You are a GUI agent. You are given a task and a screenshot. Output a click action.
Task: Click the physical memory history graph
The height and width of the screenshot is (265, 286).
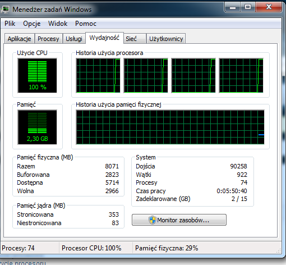pos(170,127)
